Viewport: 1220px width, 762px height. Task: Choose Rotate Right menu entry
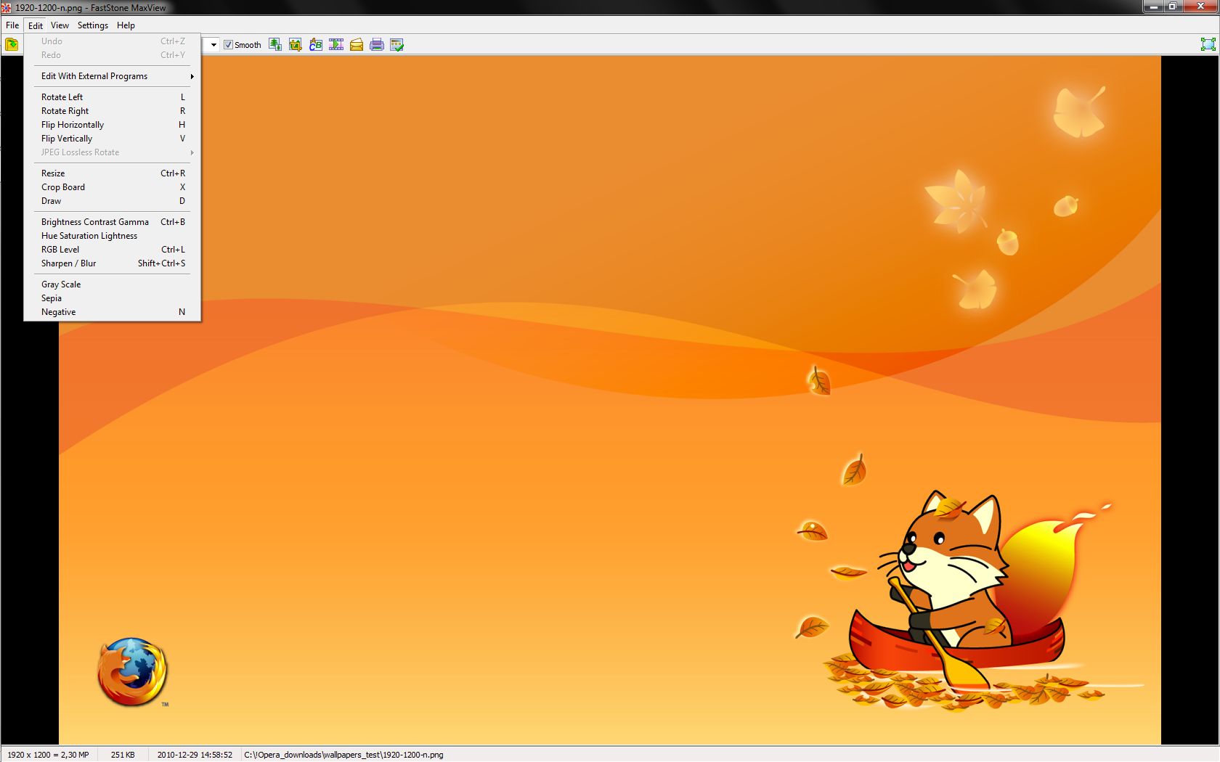[112, 111]
